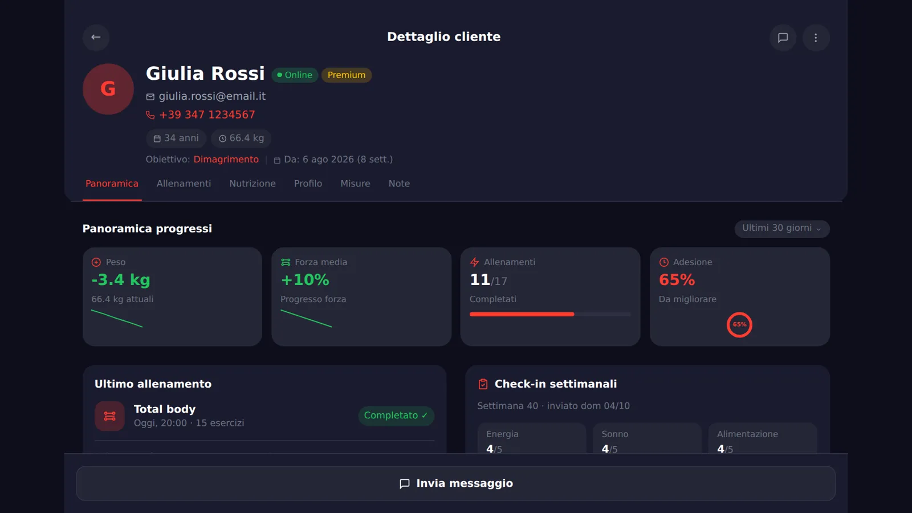Click the Energia check-in score card
This screenshot has height=513, width=912.
531,438
